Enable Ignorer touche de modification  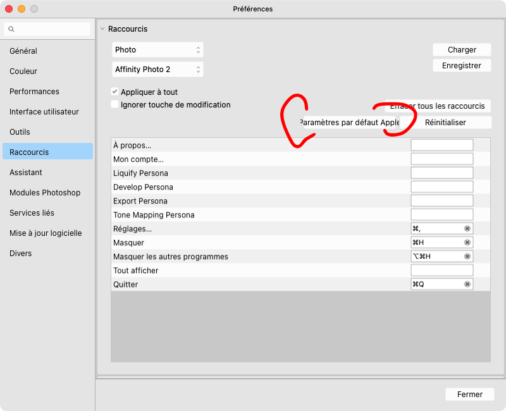[115, 105]
